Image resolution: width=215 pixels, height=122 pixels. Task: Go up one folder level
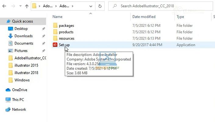click(27, 6)
